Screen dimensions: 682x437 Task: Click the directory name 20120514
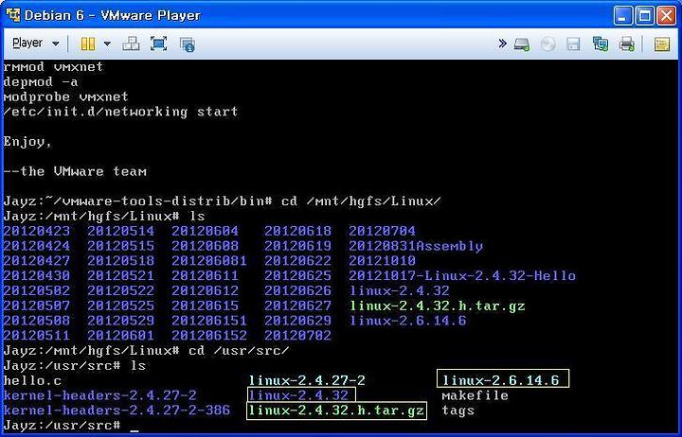(x=121, y=231)
